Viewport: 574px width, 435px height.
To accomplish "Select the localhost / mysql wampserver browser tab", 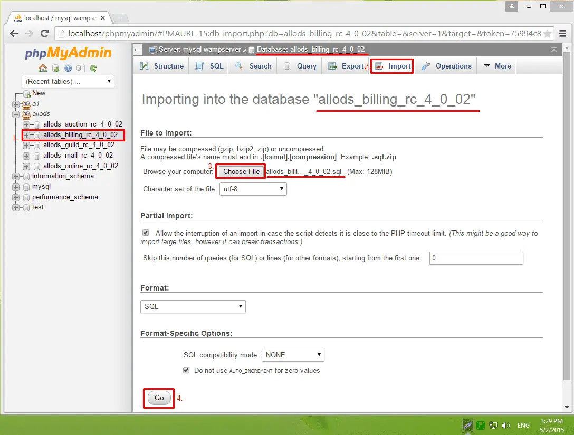I will [60, 18].
